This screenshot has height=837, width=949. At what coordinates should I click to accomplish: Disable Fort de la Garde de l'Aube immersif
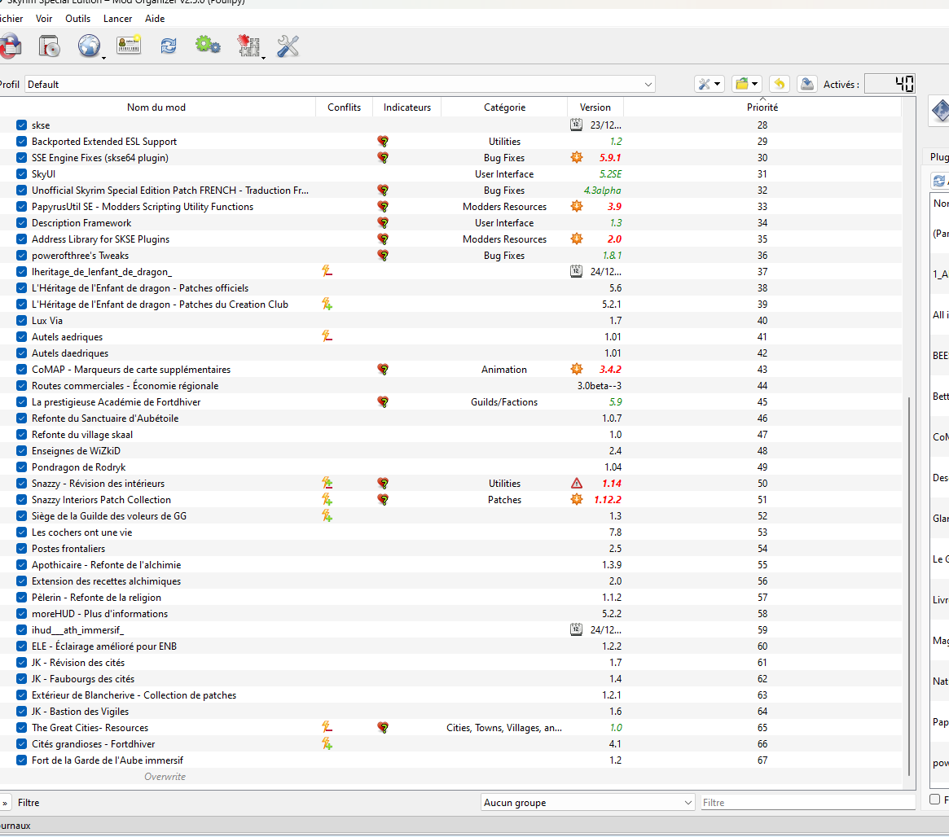(22, 760)
